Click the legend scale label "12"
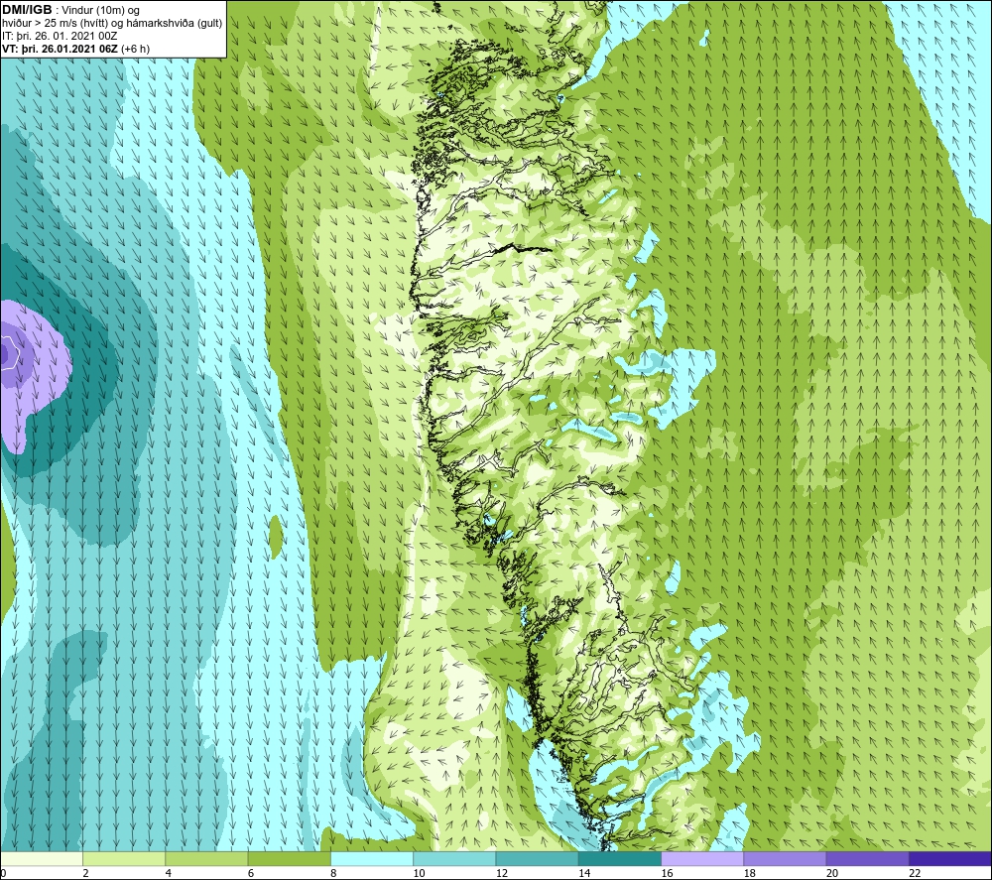 click(502, 873)
